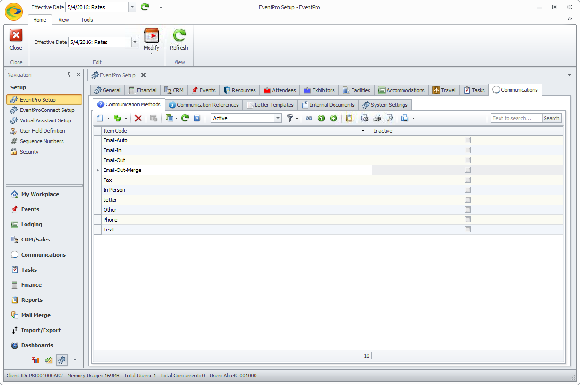
Task: Expand the new record dropdown arrow
Action: pyautogui.click(x=108, y=118)
